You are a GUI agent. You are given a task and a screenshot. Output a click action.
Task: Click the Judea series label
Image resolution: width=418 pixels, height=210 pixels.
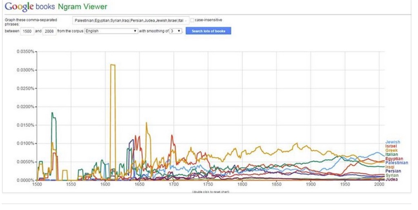[391, 179]
